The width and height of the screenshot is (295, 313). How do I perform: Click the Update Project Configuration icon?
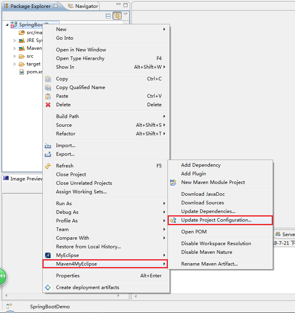coord(173,220)
